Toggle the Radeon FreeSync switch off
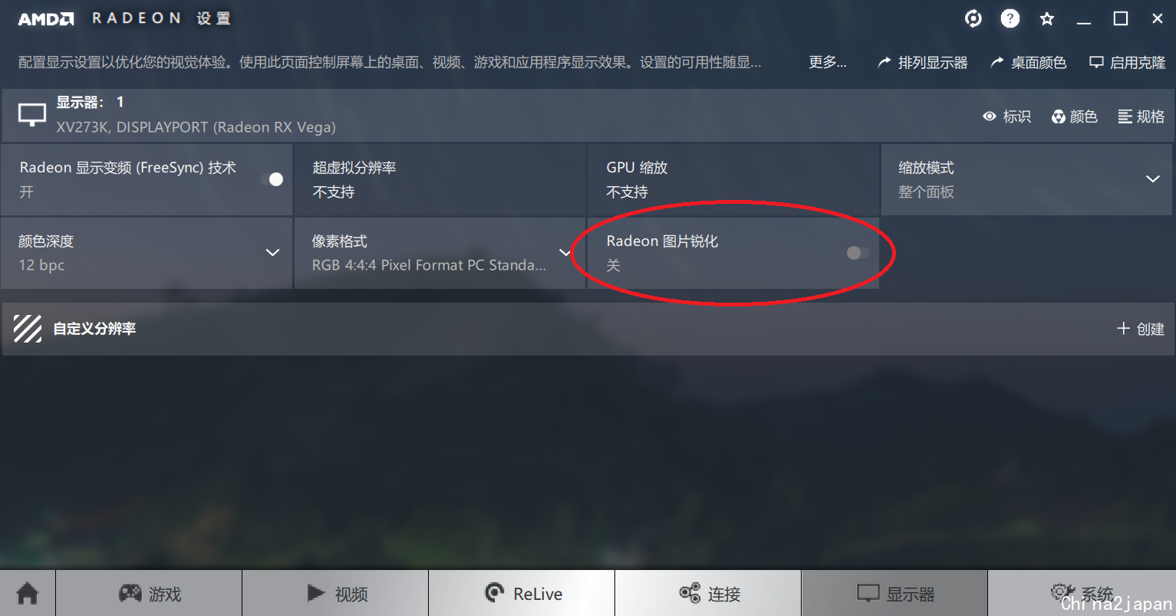Viewport: 1176px width, 616px height. click(x=272, y=179)
